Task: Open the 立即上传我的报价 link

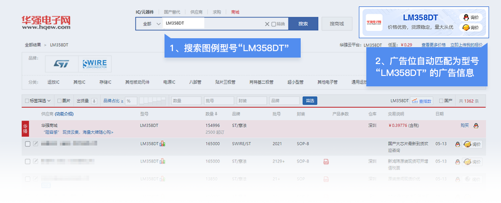Action: [x=467, y=45]
